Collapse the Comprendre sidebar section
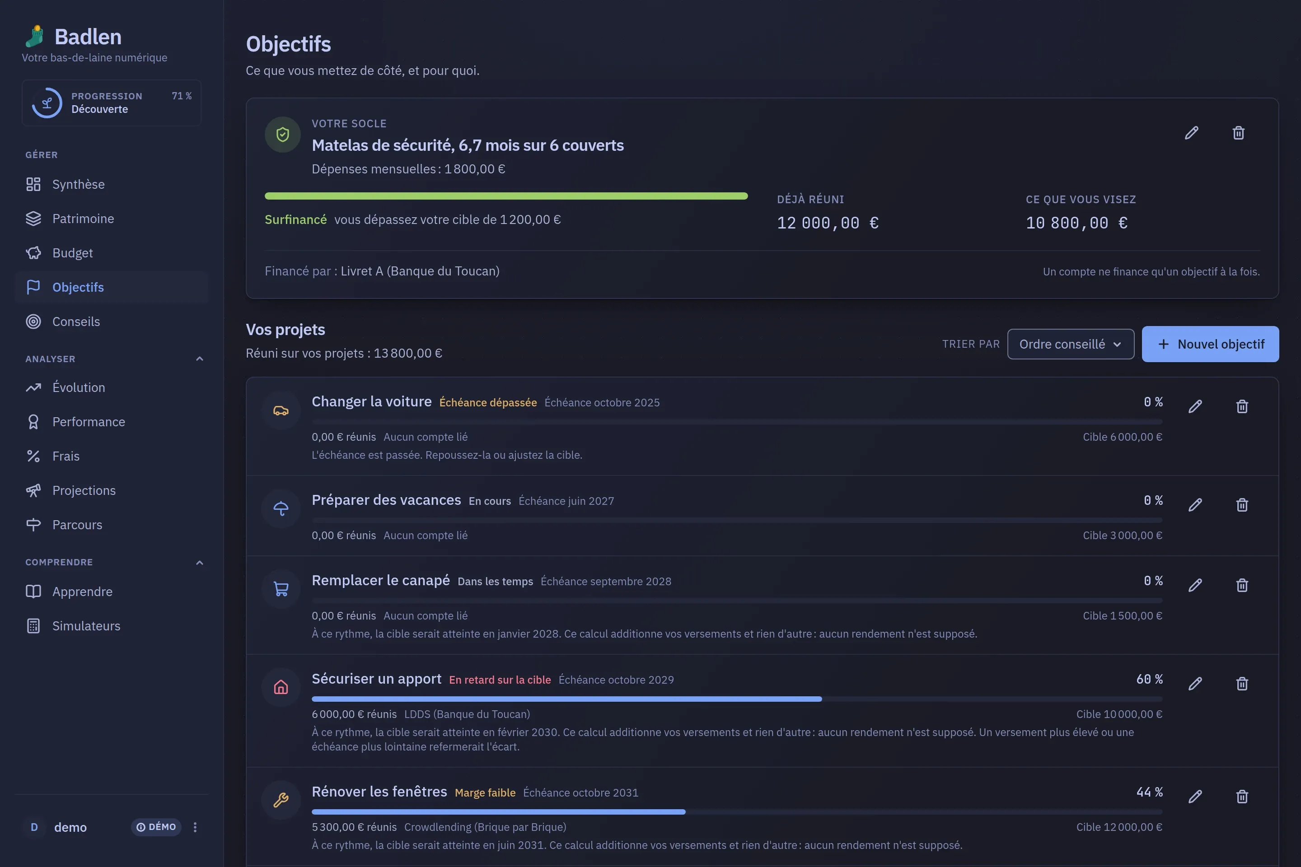This screenshot has width=1301, height=867. point(200,562)
